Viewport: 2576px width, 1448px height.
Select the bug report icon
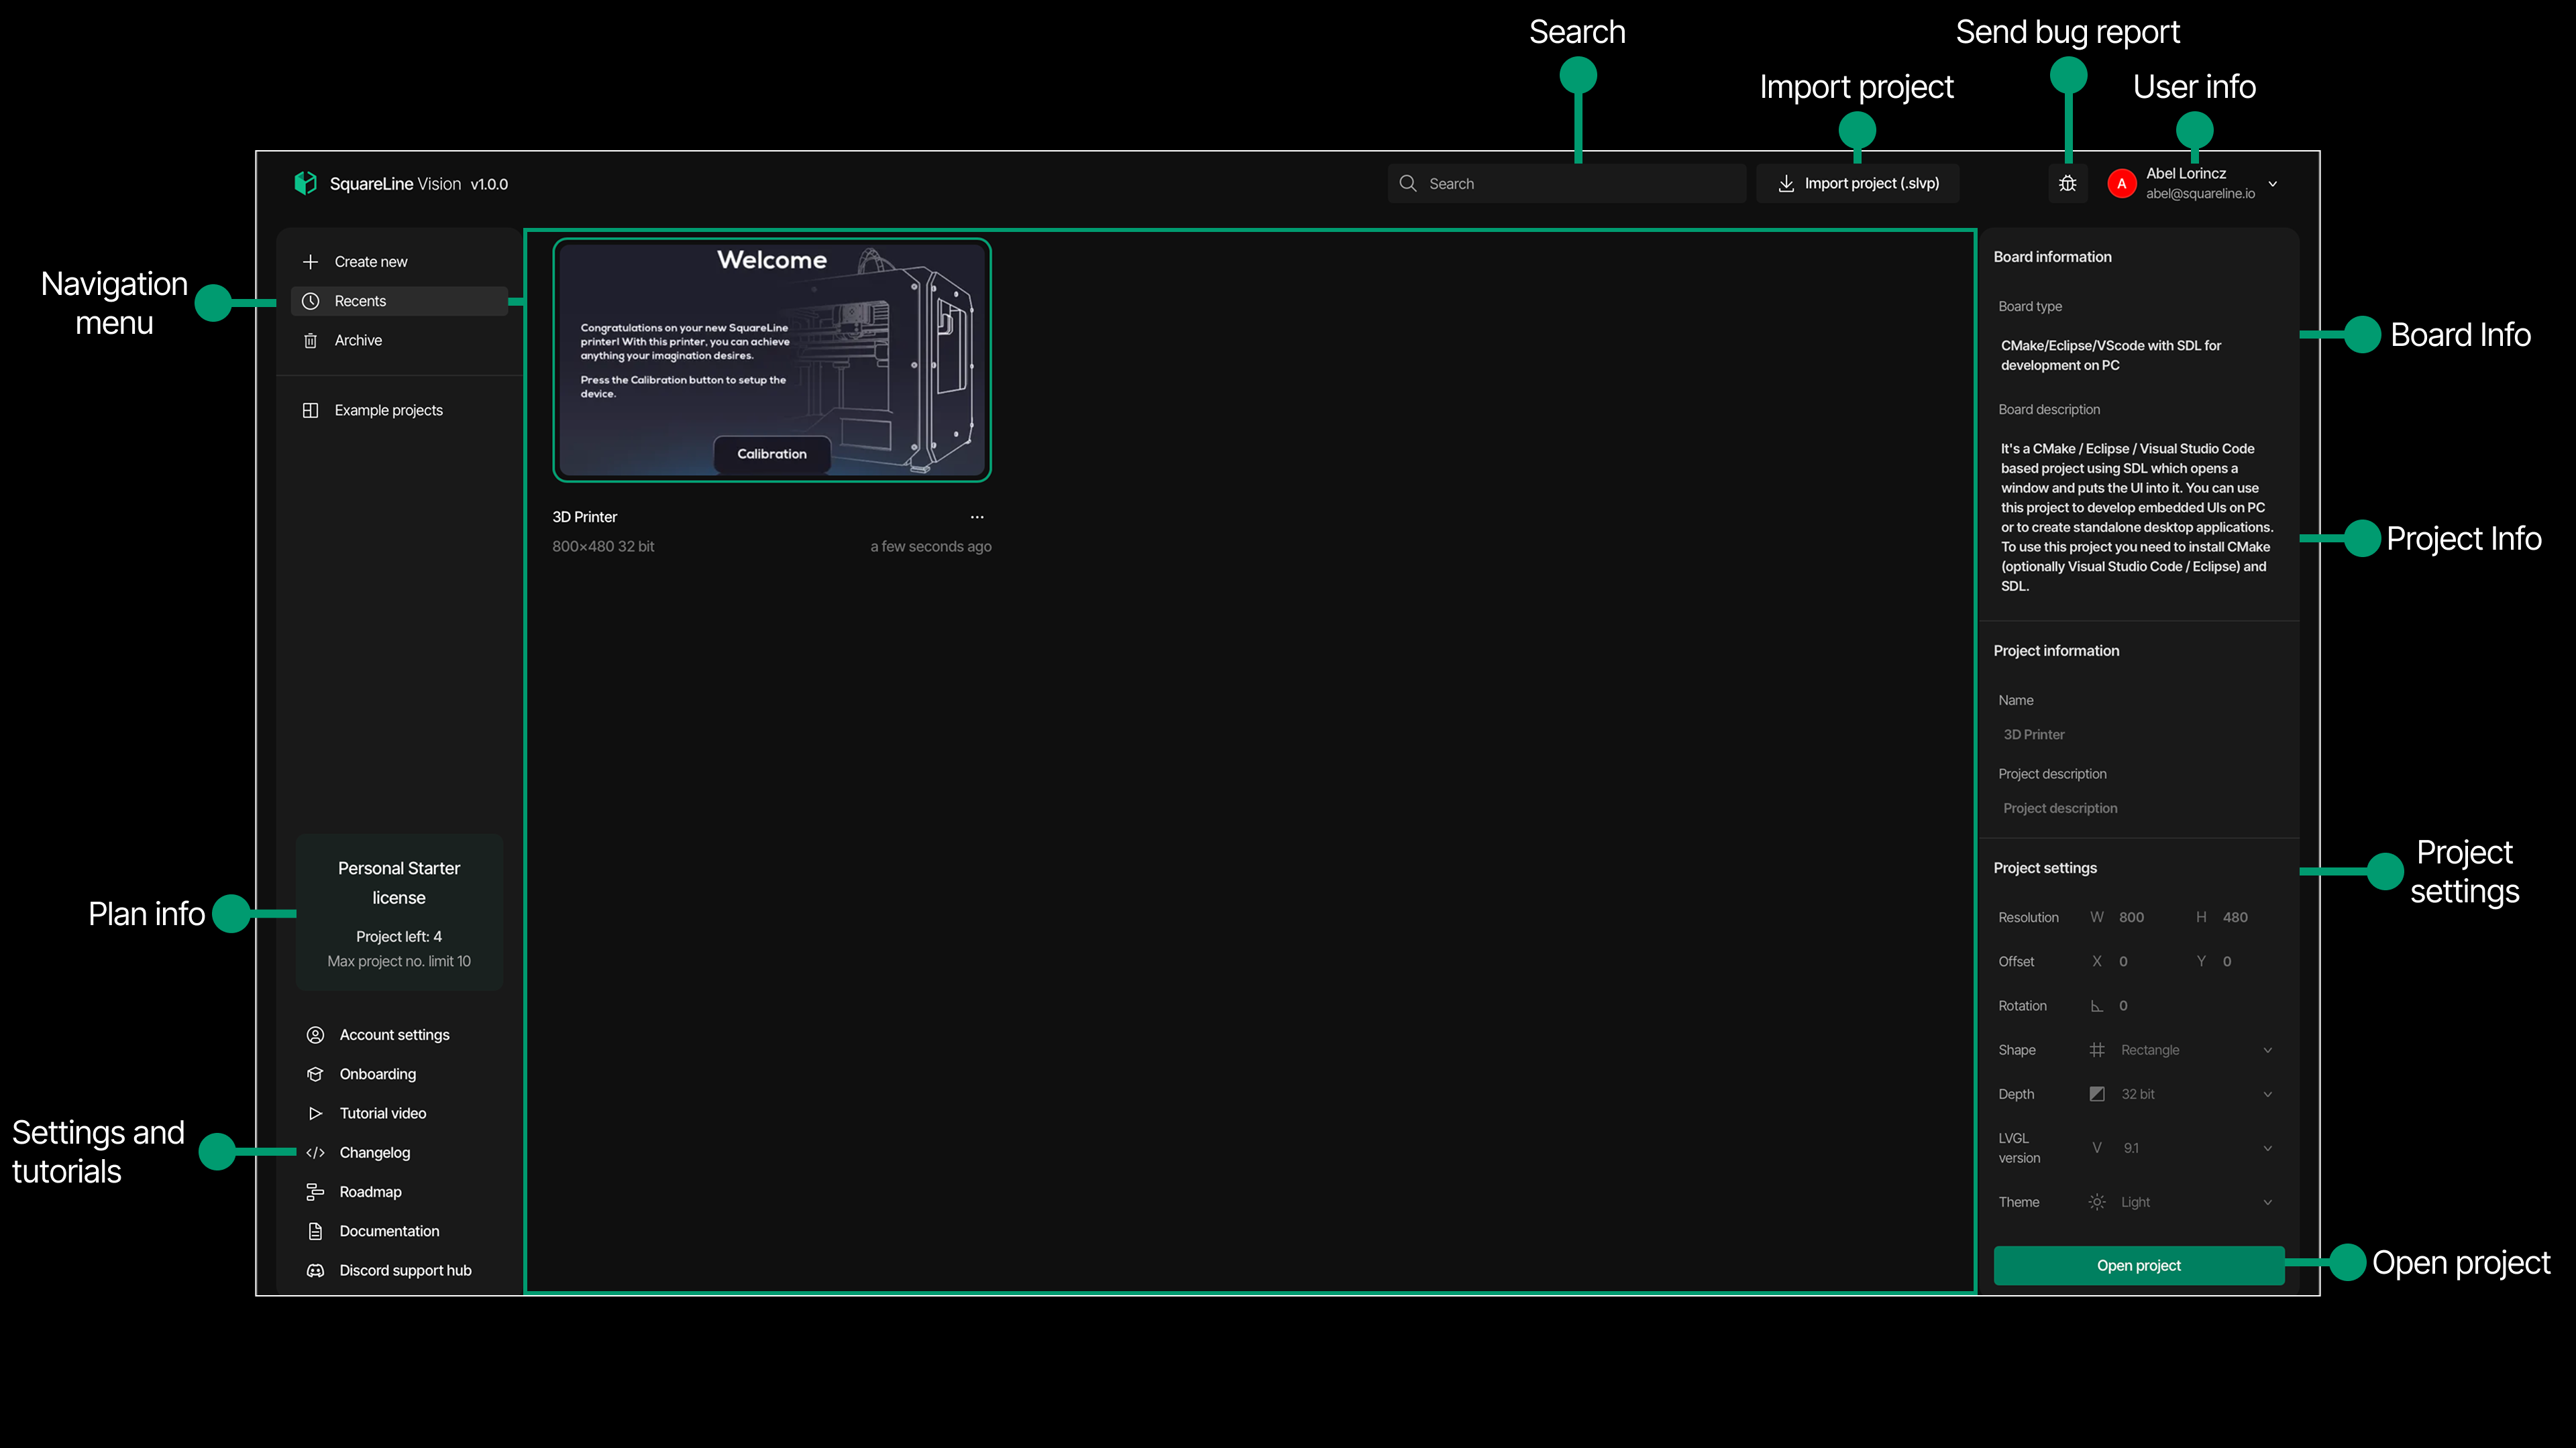[x=2067, y=183]
